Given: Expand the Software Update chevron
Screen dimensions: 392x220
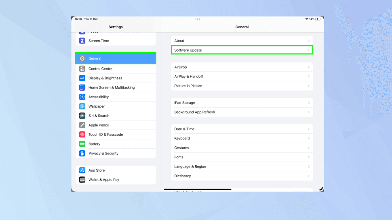Looking at the screenshot, I should pyautogui.click(x=308, y=50).
